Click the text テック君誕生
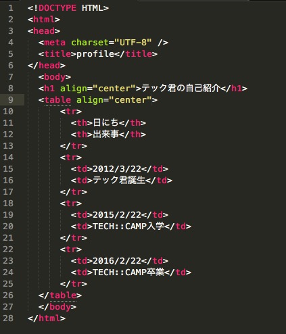Screen dimensions: 286x334 [x=119, y=181]
